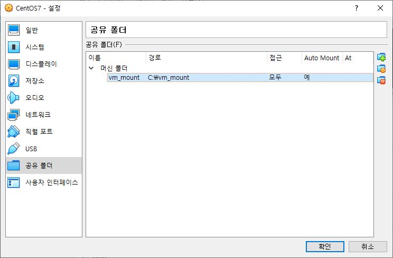Click the remove shared folder icon
Viewport: 393px width, 258px height.
381,80
